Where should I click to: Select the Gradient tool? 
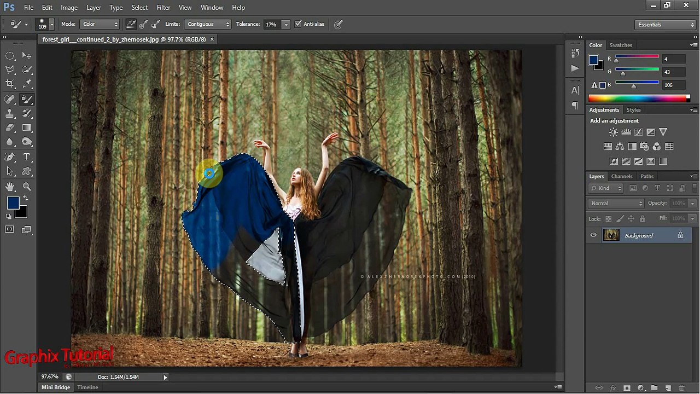coord(26,128)
